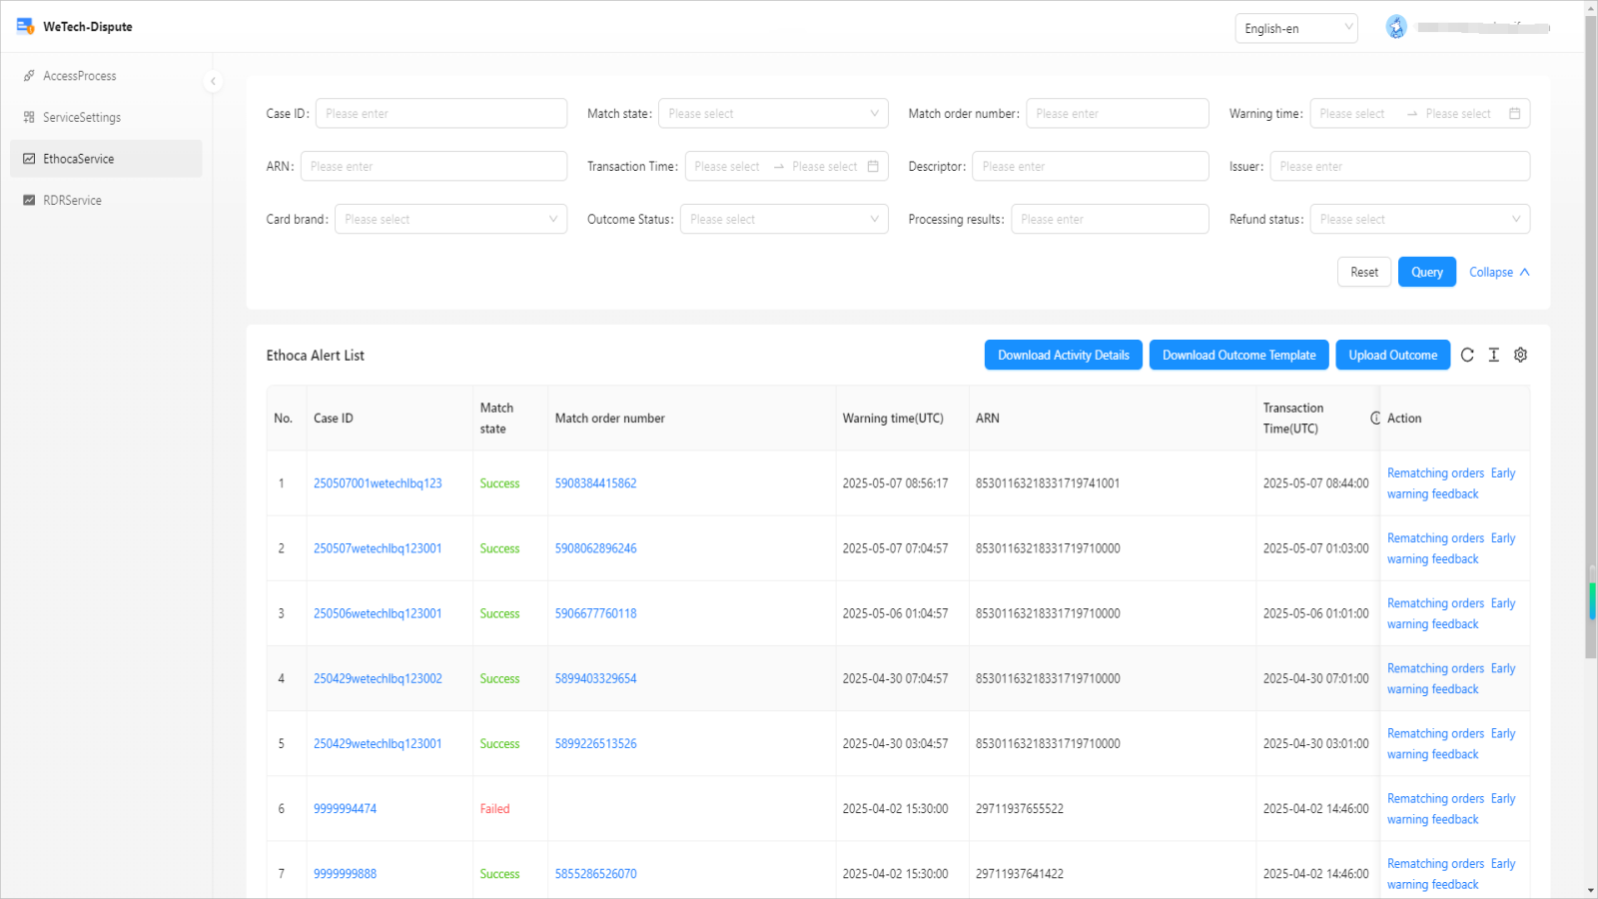The height and width of the screenshot is (899, 1598).
Task: Collapse the search filter panel
Action: [1498, 273]
